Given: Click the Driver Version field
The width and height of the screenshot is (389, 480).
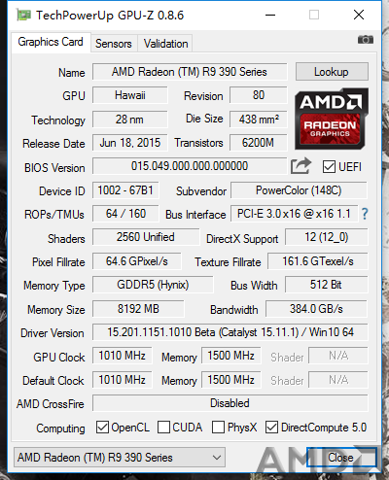Looking at the screenshot, I should coord(230,332).
